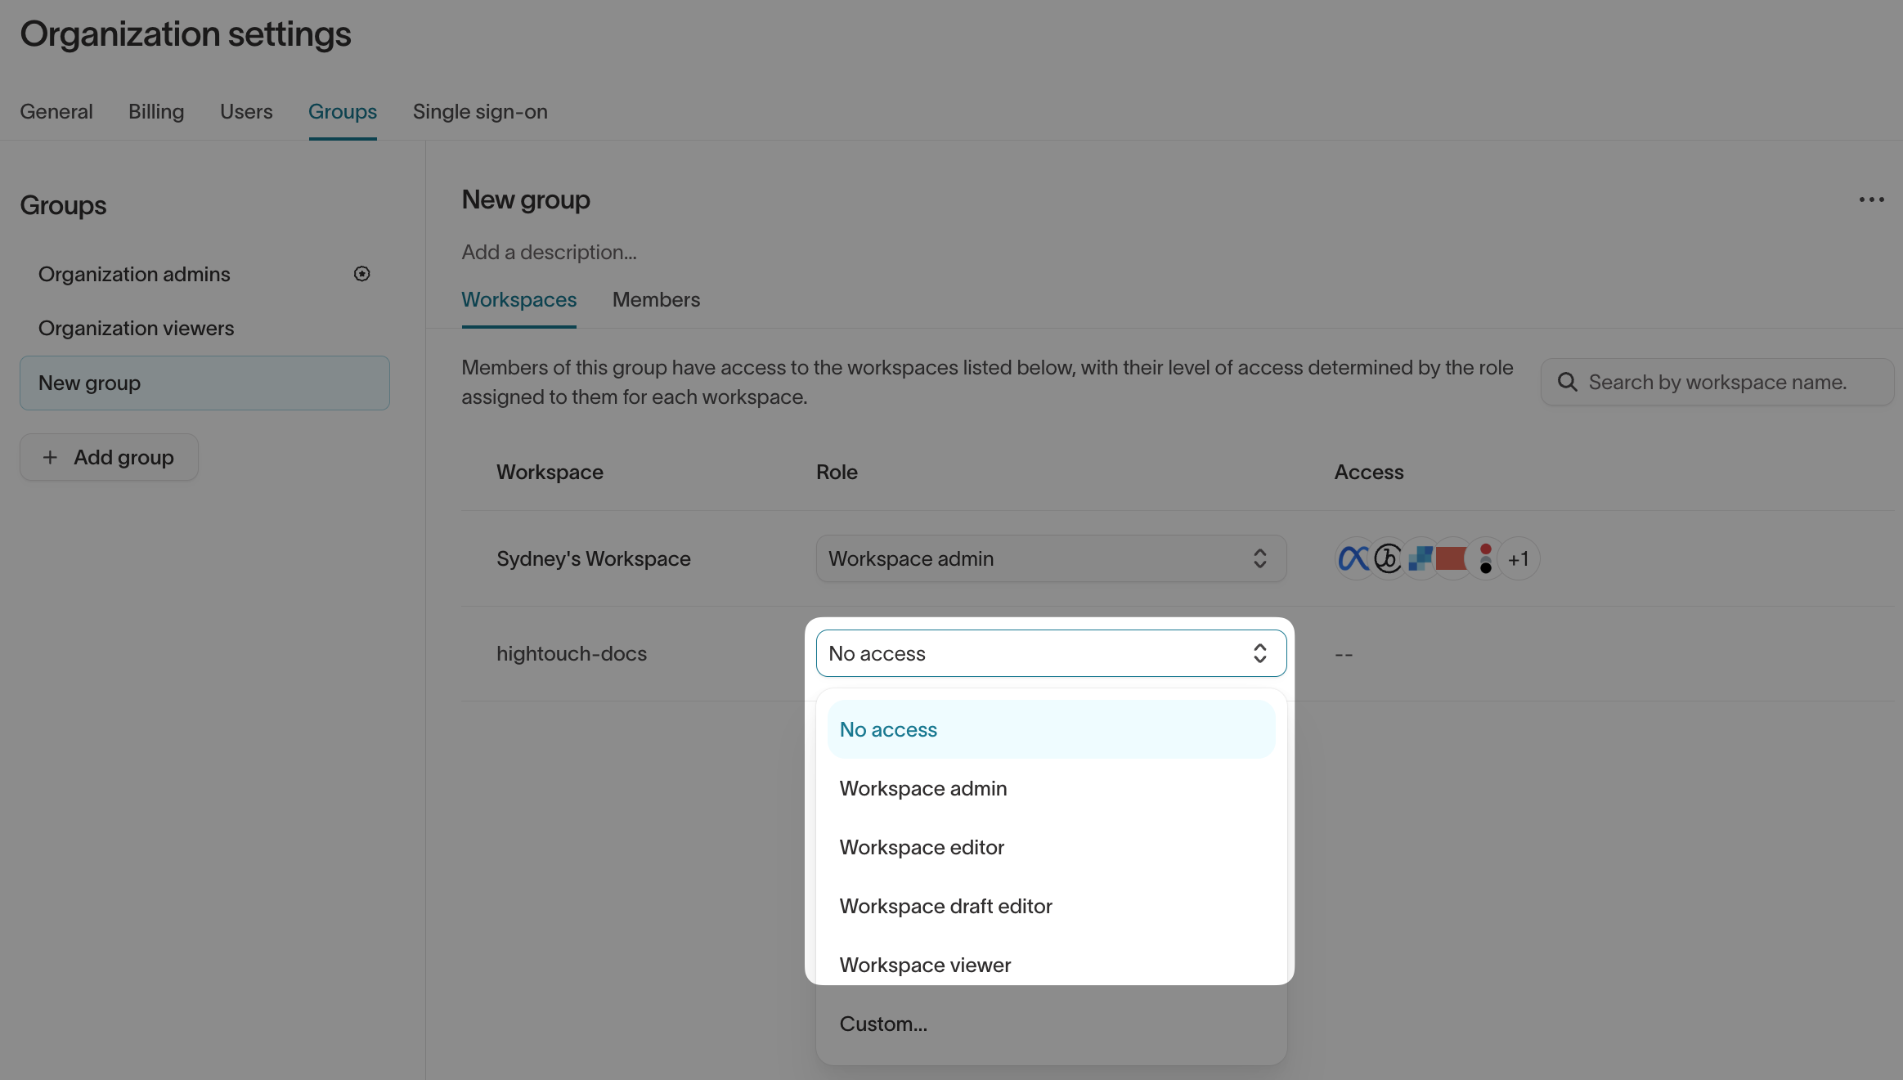Click the Add a description placeholder
This screenshot has height=1080, width=1903.
tap(549, 252)
